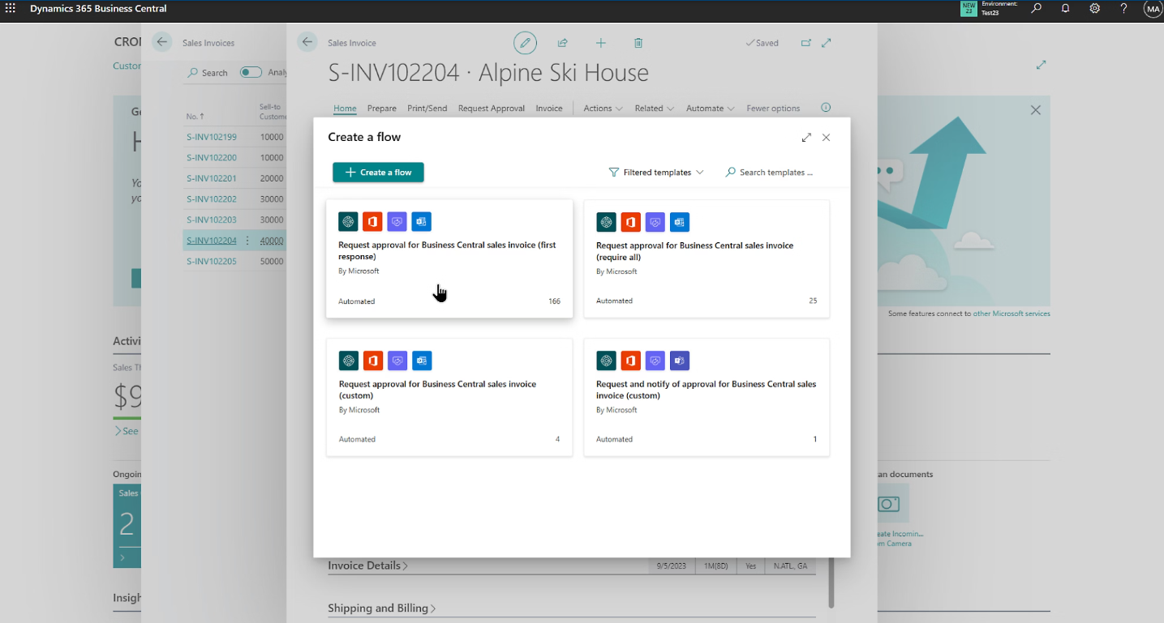Click the edit pencil on Sales Invoice

coord(525,43)
